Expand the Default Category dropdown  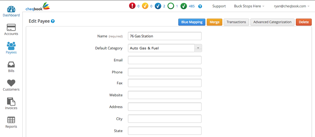click(198, 48)
